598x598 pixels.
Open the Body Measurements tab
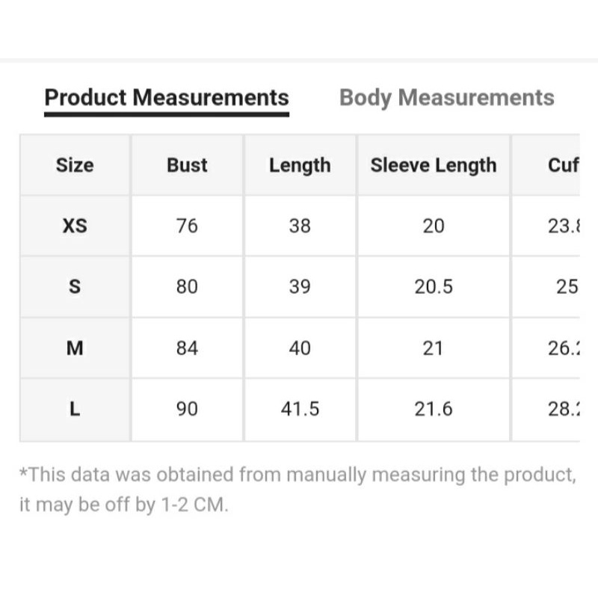tap(446, 98)
